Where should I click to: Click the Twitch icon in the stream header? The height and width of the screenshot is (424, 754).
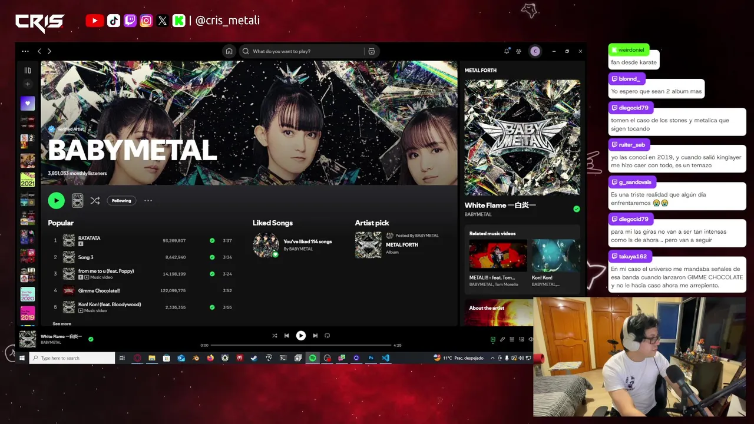[130, 21]
